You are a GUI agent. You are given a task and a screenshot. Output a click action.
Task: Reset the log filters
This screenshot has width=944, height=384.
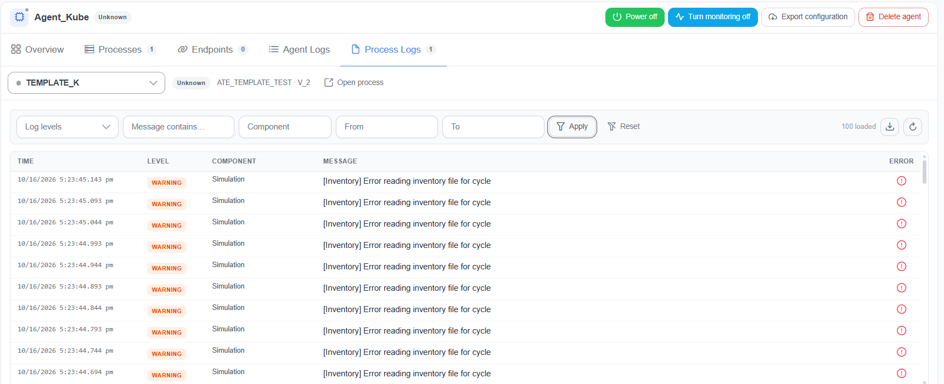click(x=623, y=126)
